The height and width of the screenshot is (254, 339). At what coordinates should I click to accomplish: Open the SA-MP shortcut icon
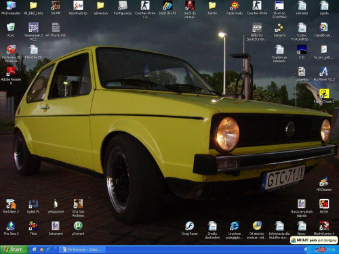click(x=56, y=5)
